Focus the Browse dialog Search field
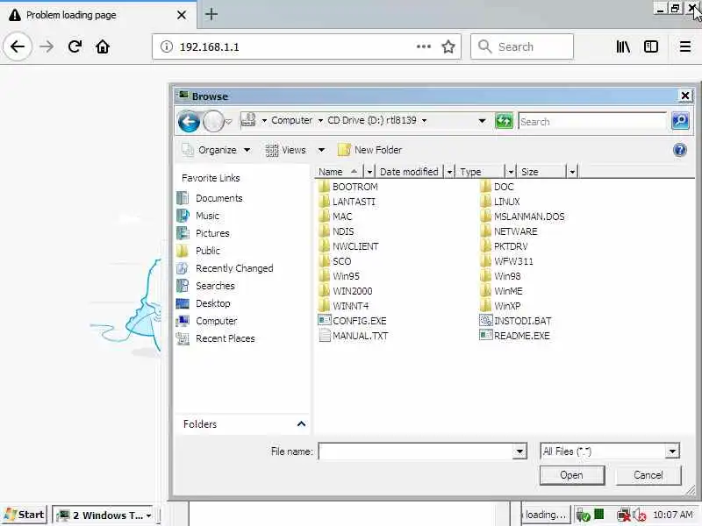The width and height of the screenshot is (702, 526). pos(593,121)
